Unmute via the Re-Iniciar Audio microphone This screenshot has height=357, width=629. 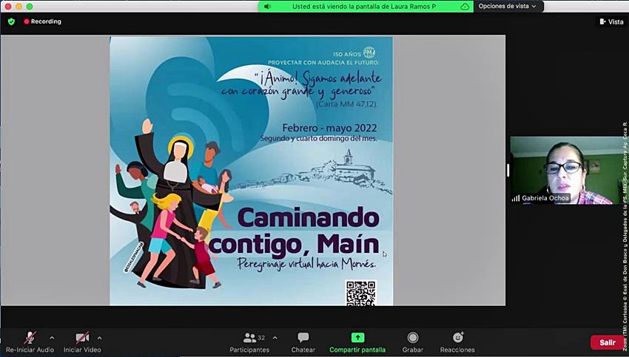pos(30,338)
